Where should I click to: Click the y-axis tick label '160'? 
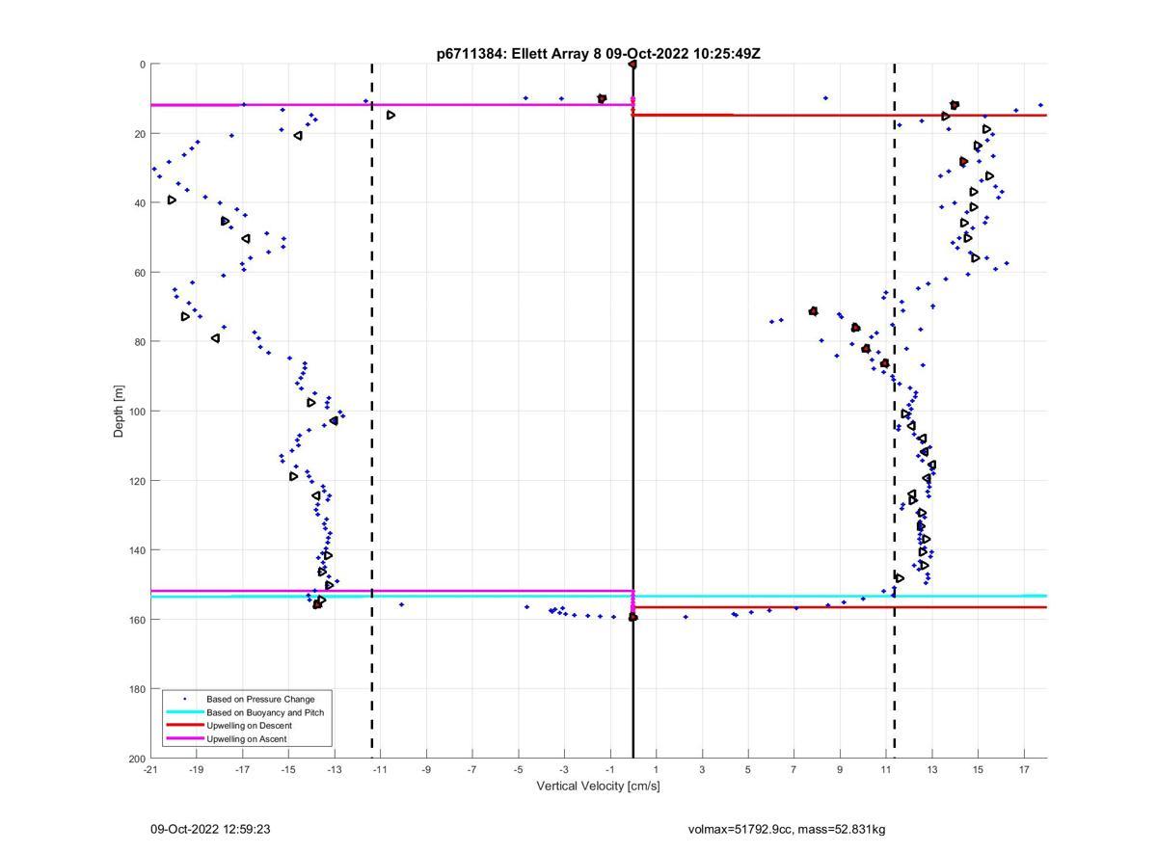point(136,620)
